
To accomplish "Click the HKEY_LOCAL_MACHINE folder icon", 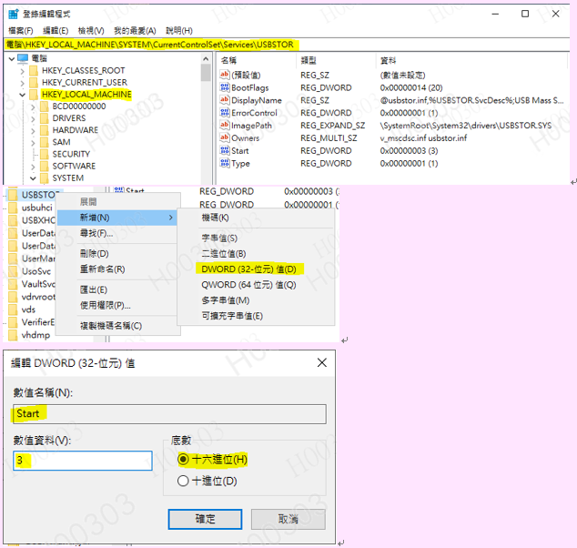I will (x=34, y=95).
